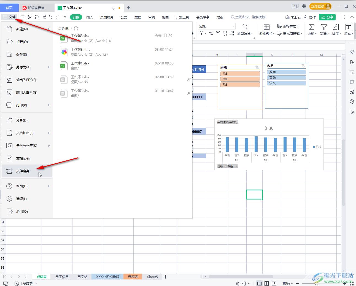Remove the 01-16 13:47 recent file entry
Image resolution: width=356 pixels, height=286 pixels.
189,93
